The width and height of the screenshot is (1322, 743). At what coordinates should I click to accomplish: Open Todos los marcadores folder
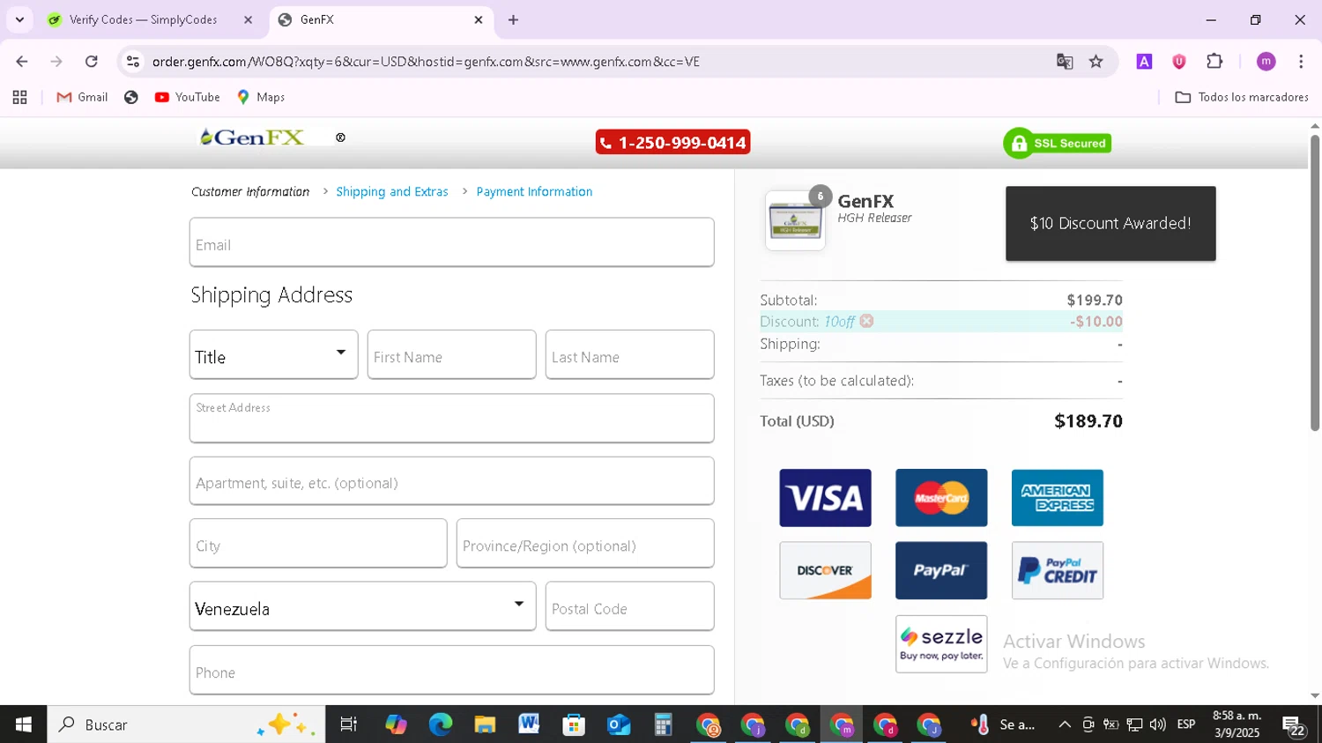click(1242, 97)
